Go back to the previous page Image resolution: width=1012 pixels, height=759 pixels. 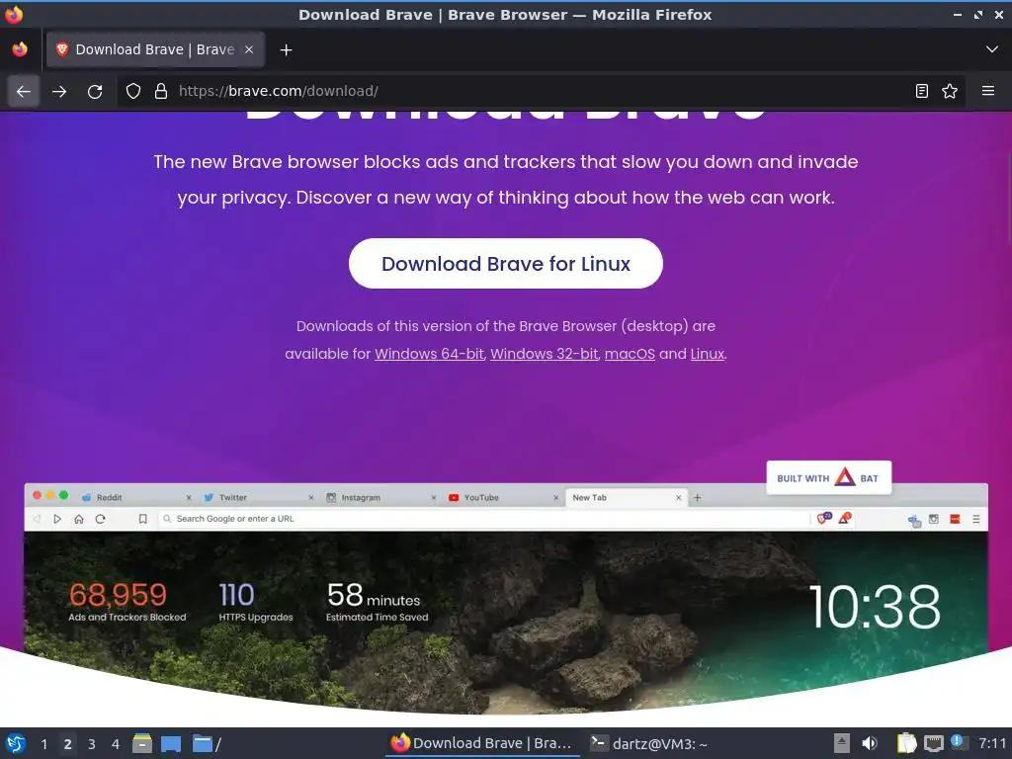24,91
